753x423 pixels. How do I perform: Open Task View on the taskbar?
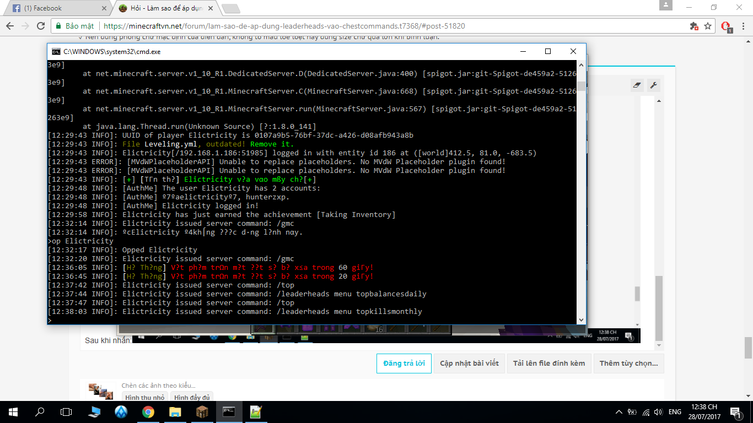tap(66, 411)
